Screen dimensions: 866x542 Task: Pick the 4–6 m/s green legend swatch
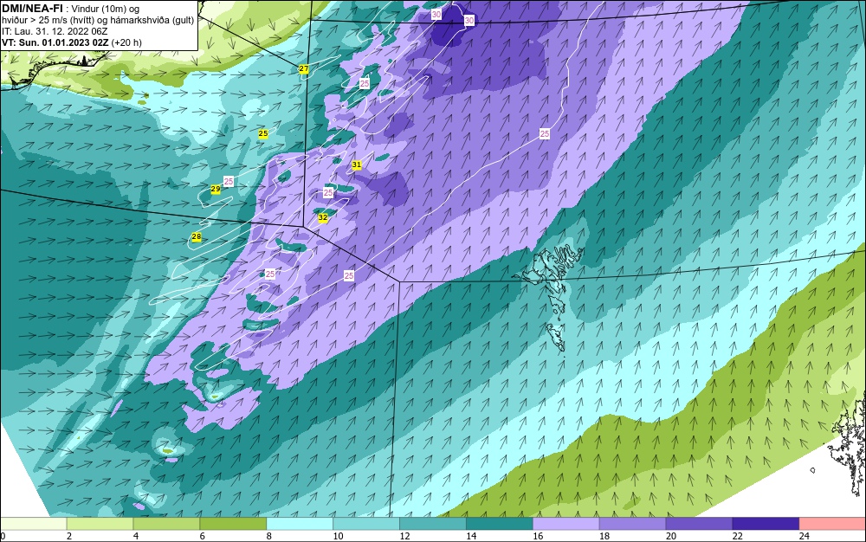(x=166, y=524)
